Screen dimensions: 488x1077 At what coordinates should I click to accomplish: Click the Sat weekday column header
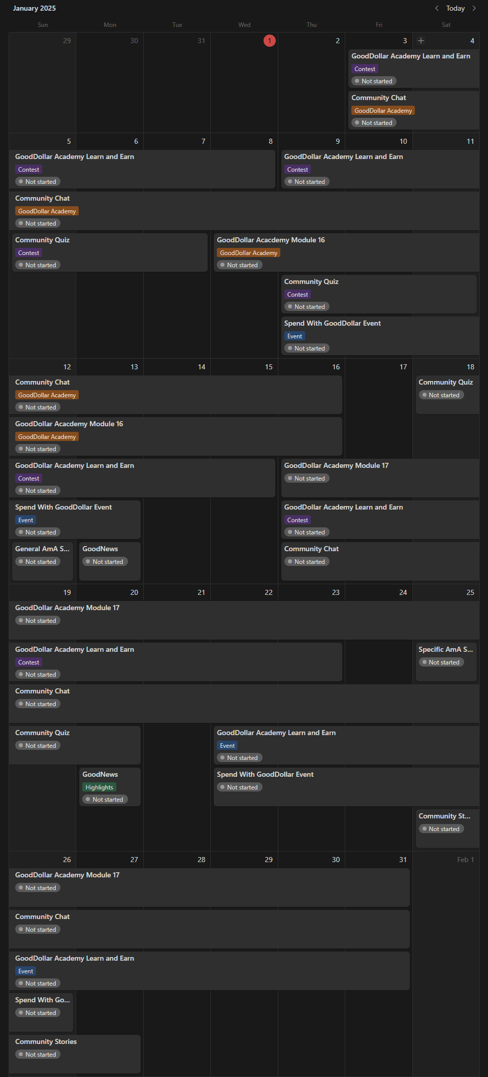tap(446, 24)
